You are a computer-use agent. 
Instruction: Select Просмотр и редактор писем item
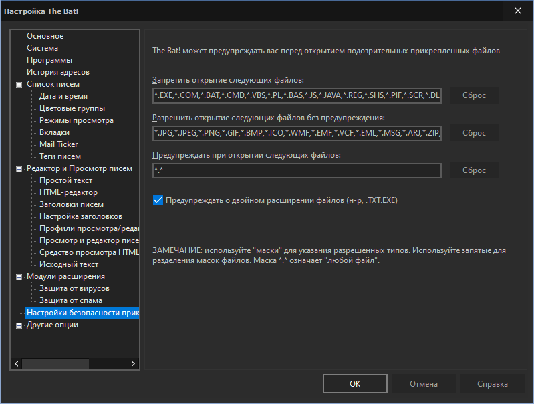(90, 240)
